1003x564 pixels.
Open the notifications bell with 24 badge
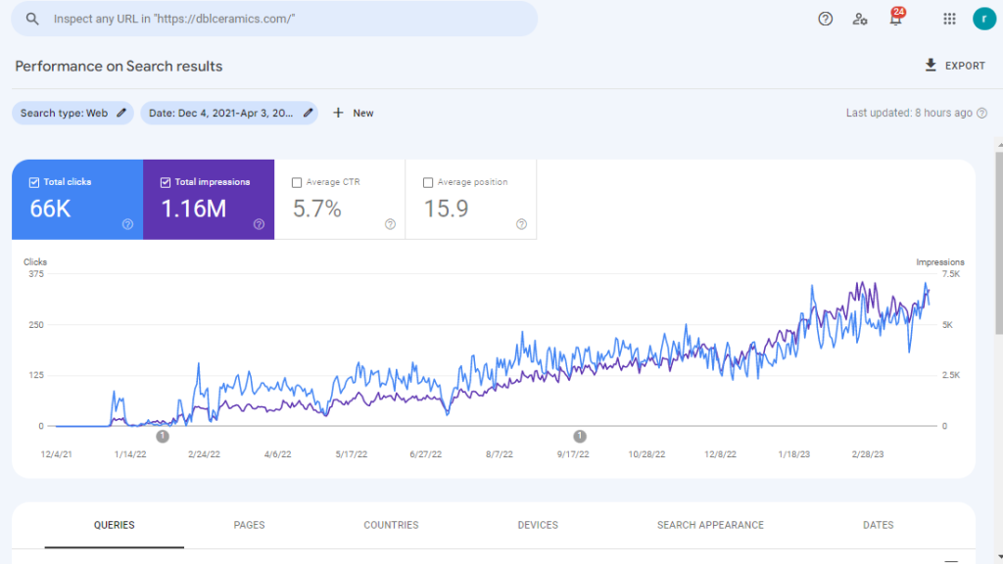tap(895, 19)
